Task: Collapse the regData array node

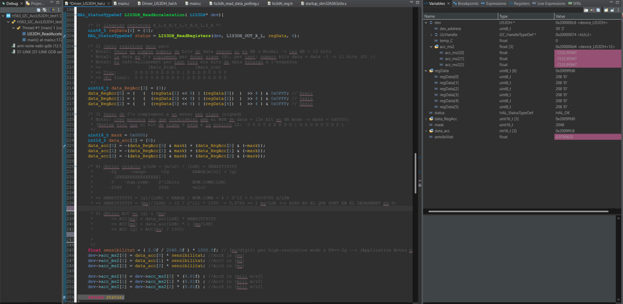Action: [426, 71]
